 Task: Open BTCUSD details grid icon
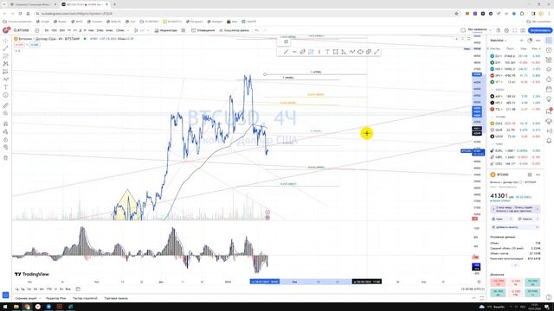click(530, 175)
